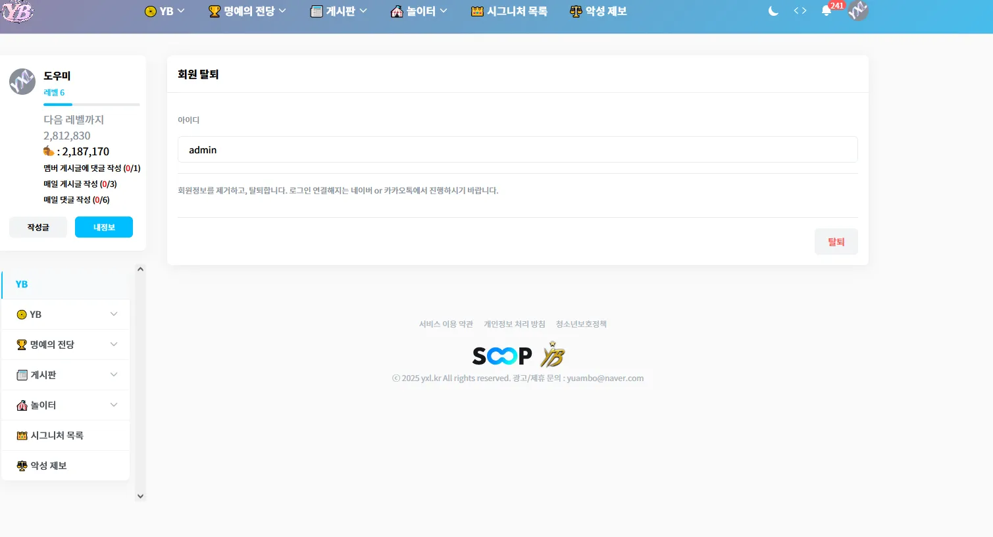Open 게시판 dropdown in top navigation
This screenshot has height=537, width=993.
tap(339, 11)
